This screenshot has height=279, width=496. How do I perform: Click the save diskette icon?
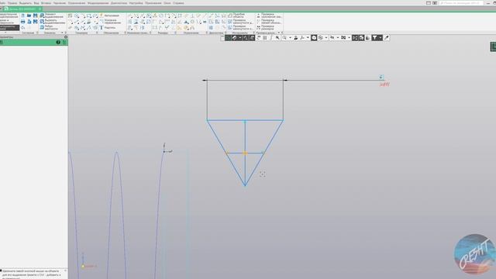click(x=36, y=15)
